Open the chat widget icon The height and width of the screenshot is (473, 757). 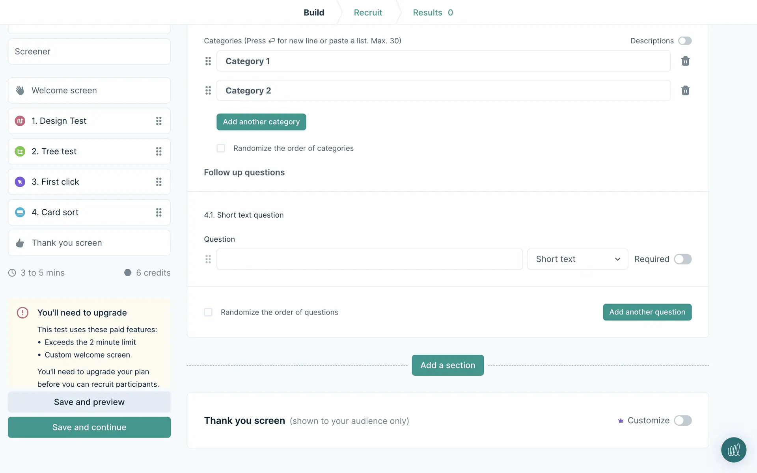[x=733, y=450]
